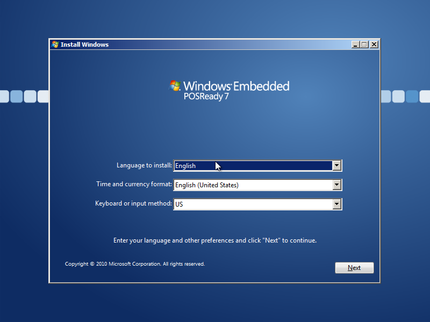Image resolution: width=430 pixels, height=322 pixels.
Task: Click the 'Language to install:' label
Action: (x=144, y=165)
